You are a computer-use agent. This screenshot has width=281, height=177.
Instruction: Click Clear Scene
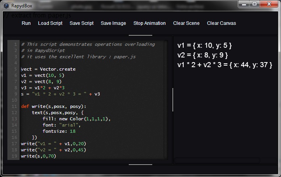(186, 23)
